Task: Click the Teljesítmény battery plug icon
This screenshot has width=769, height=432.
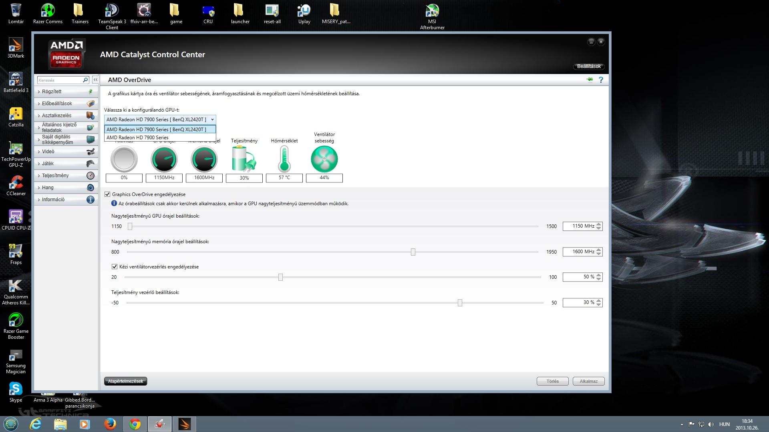Action: (x=244, y=159)
